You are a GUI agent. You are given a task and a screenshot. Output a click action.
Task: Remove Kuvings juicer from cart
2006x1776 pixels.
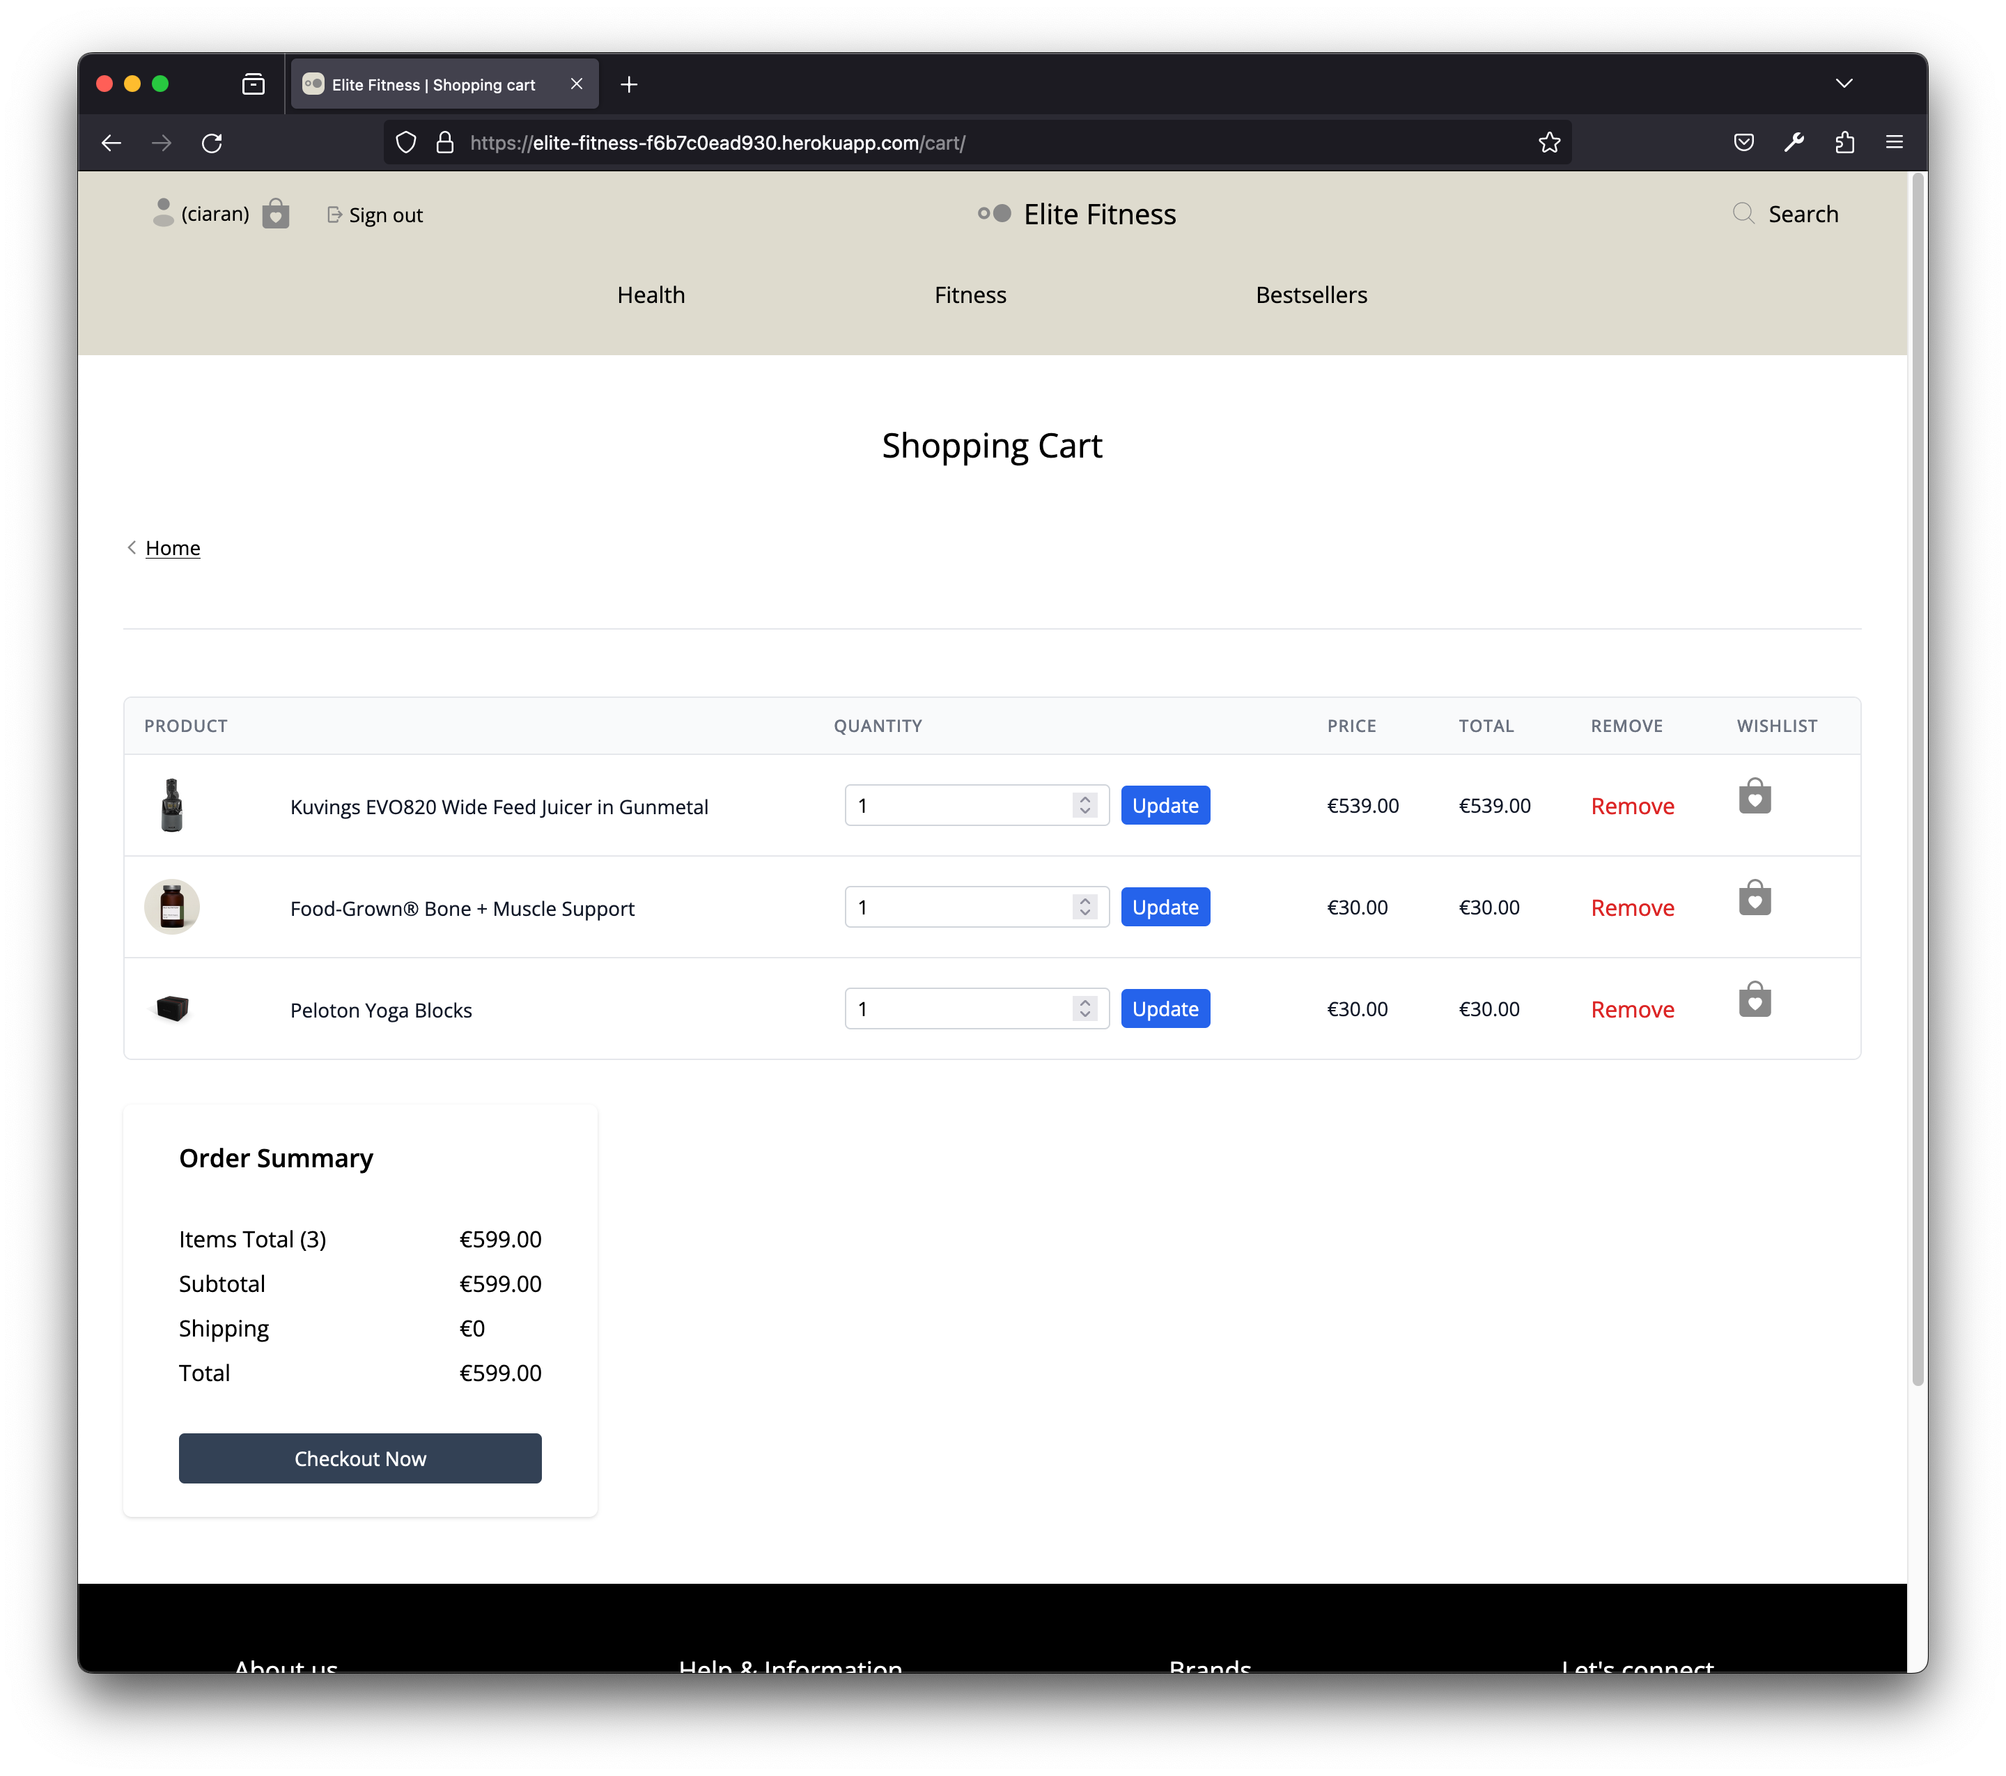[1632, 807]
